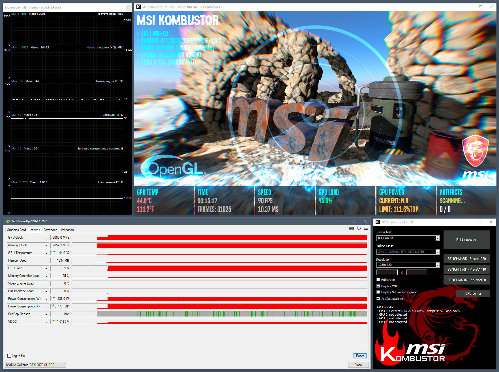This screenshot has height=372, width=499.
Task: Click the GPU Temperature 44.0 °C value
Action: click(x=60, y=253)
